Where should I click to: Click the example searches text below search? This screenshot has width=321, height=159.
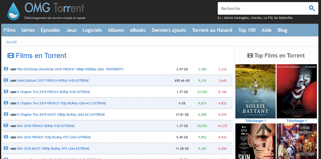255,18
